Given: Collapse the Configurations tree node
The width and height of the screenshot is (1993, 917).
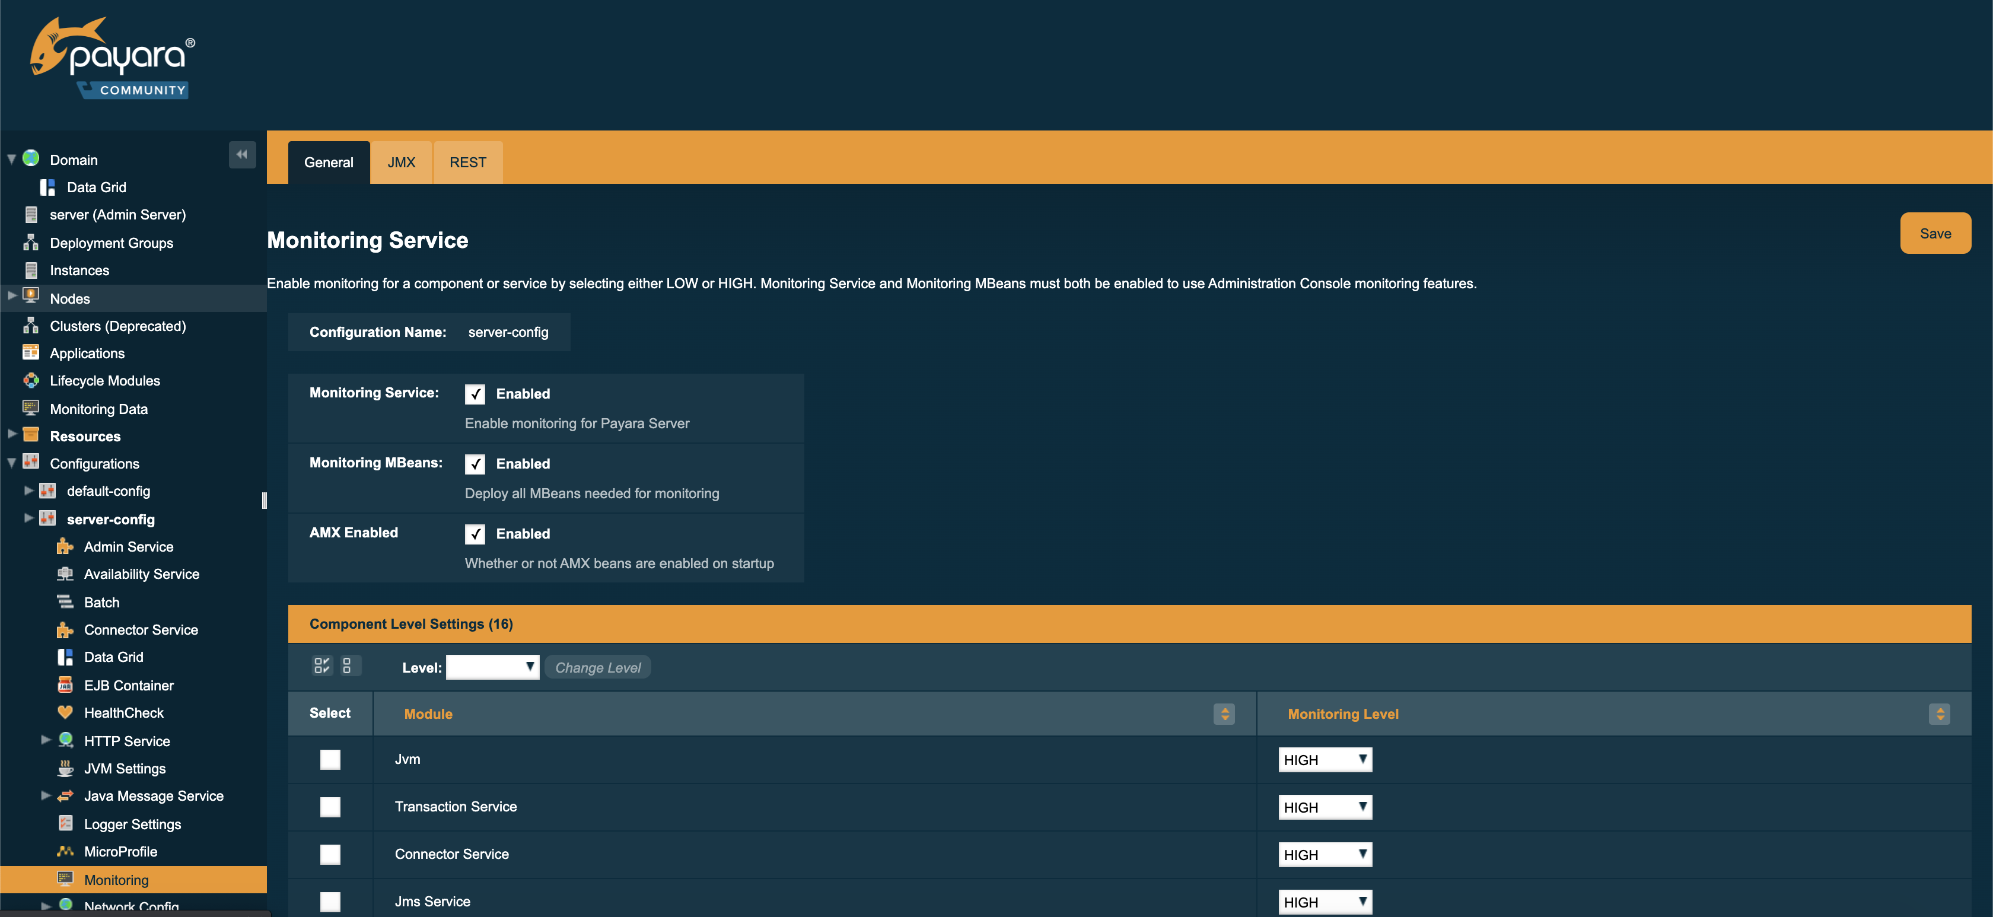Looking at the screenshot, I should tap(12, 463).
